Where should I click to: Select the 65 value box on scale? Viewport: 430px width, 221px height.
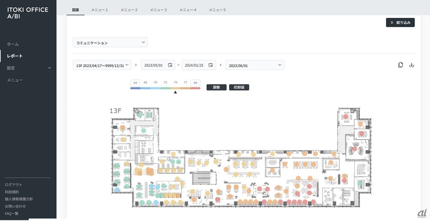point(135,82)
